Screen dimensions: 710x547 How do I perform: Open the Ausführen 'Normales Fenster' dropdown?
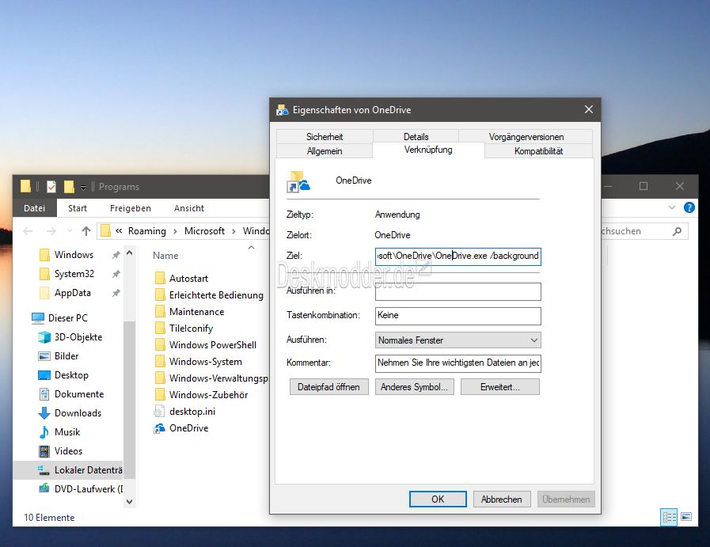[x=533, y=340]
